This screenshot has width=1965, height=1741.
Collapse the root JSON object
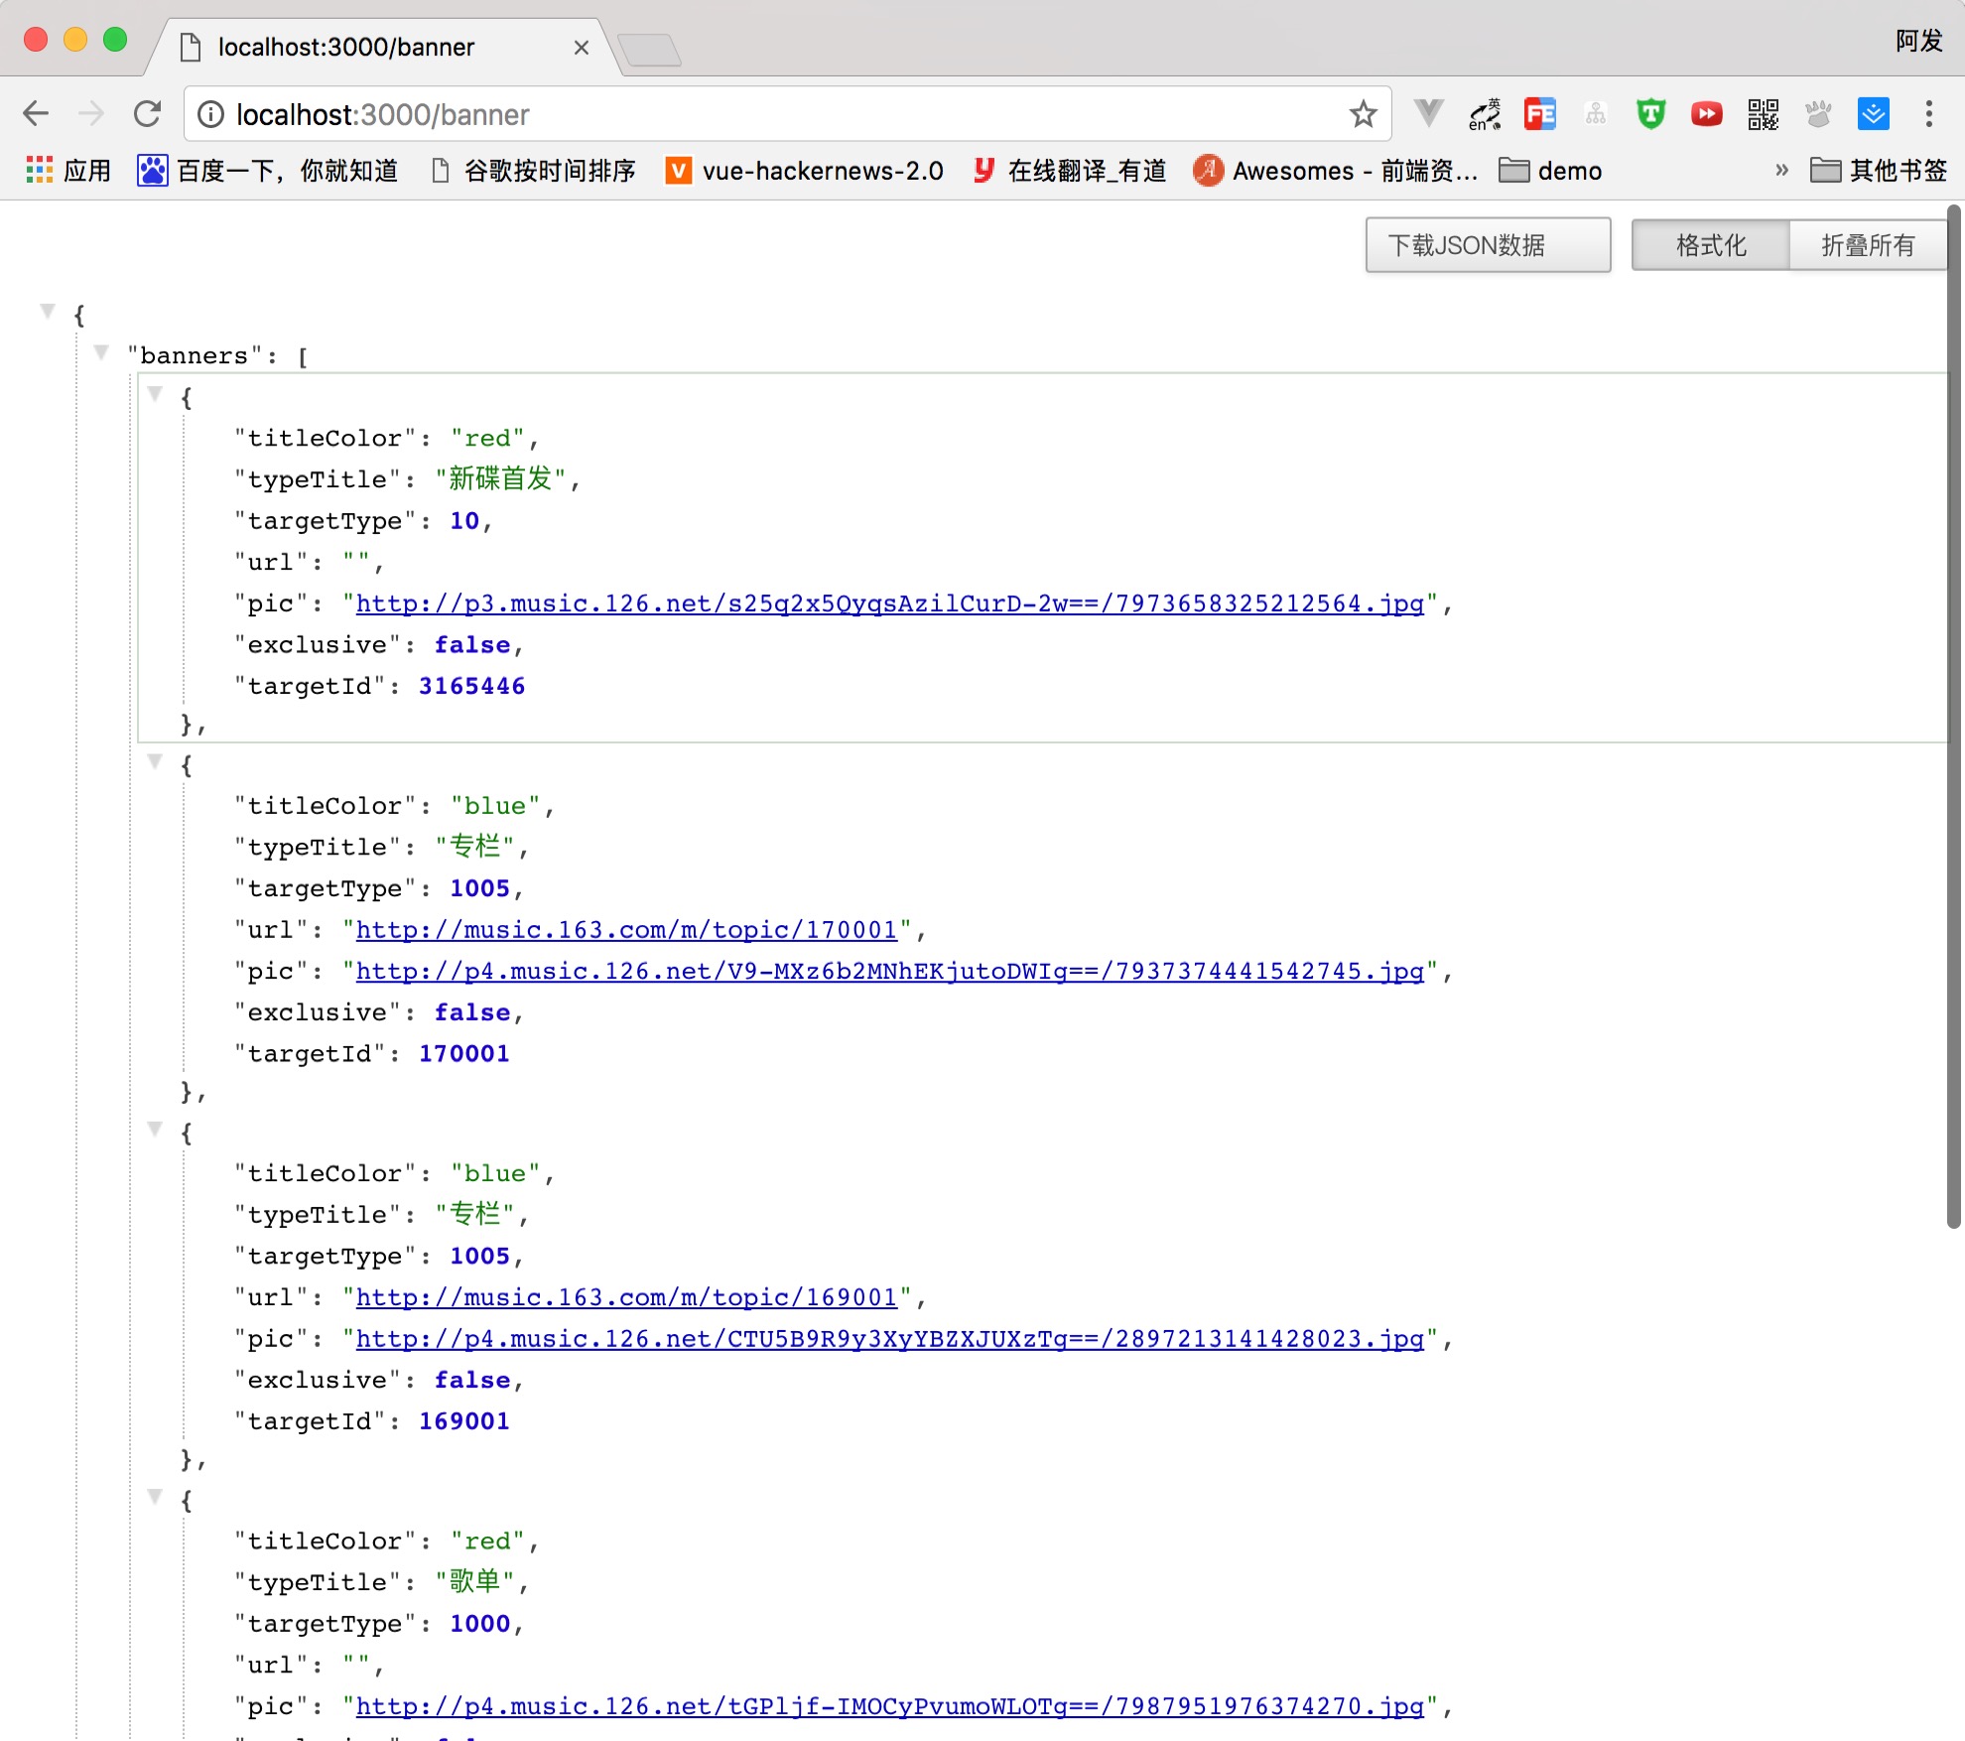(48, 312)
